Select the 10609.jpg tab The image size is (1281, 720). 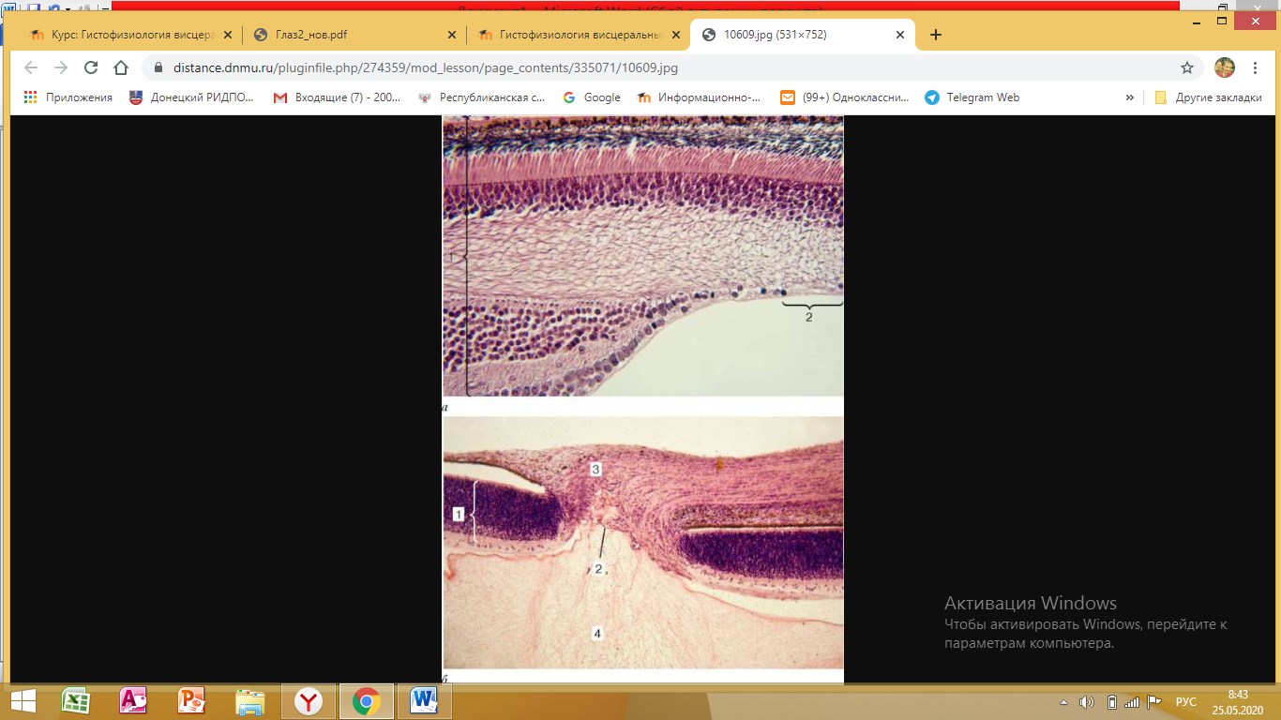(x=803, y=35)
